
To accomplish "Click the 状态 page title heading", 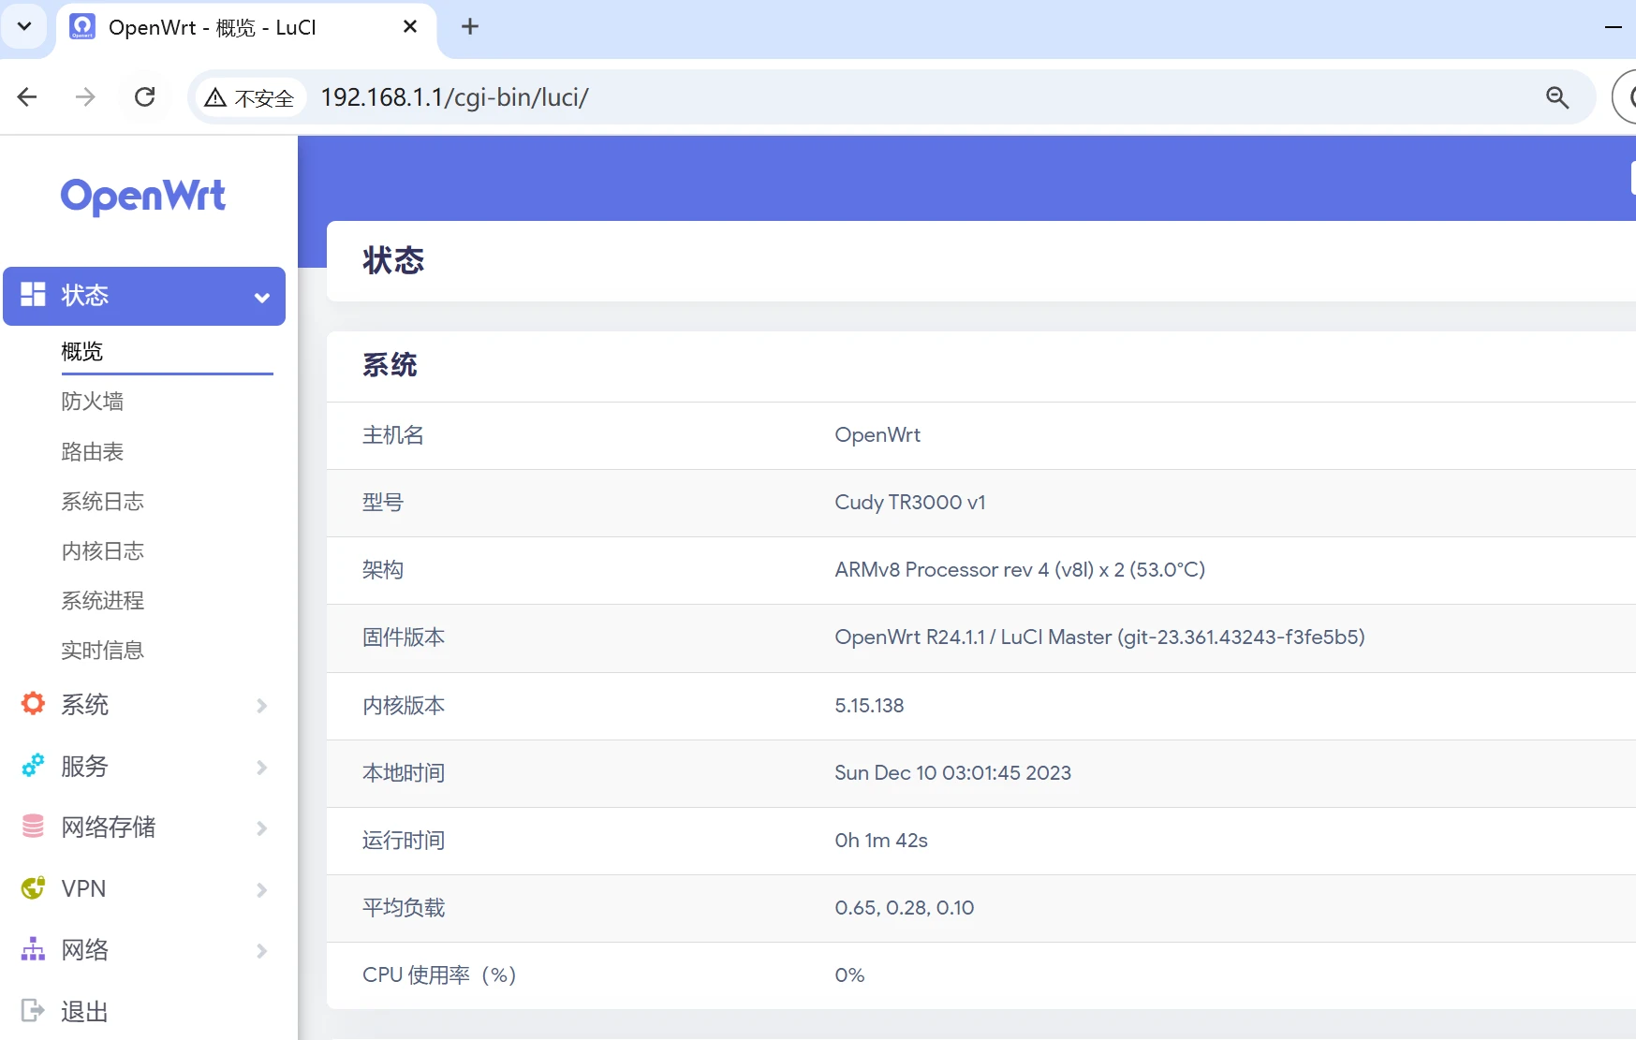I will coord(393,260).
